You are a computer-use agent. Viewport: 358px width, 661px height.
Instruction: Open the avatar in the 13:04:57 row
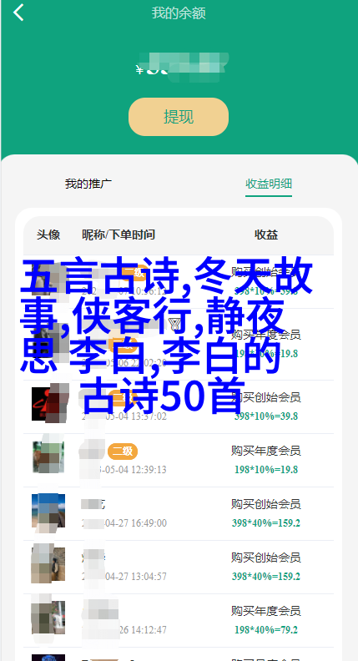coord(48,564)
